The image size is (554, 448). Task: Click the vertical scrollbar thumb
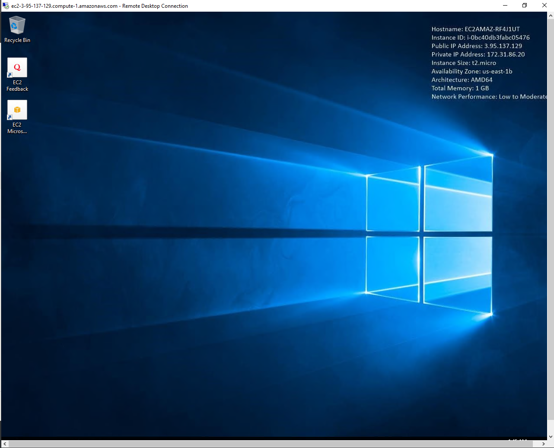point(551,219)
